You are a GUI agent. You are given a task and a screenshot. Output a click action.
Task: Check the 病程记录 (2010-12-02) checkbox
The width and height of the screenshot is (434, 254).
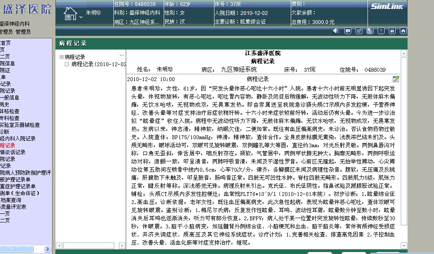[67, 64]
